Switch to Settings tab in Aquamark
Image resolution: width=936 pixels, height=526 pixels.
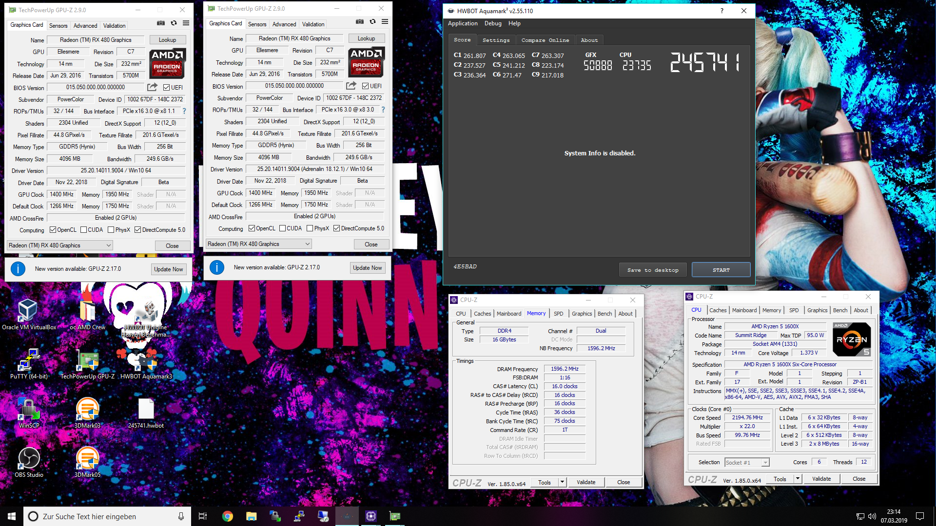pos(496,40)
